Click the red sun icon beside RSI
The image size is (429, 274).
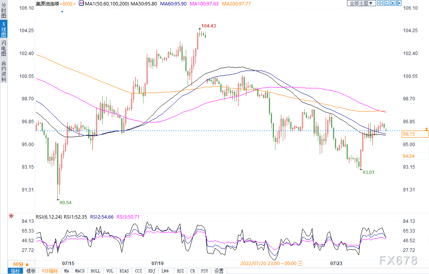(11, 216)
